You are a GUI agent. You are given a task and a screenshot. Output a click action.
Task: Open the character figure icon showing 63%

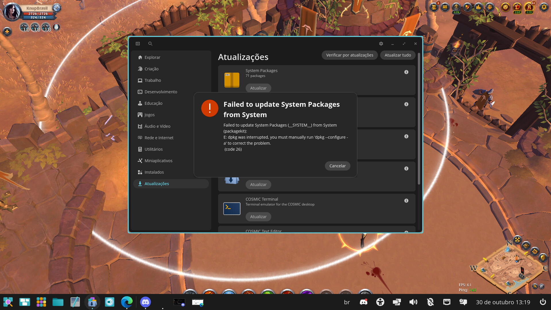click(456, 7)
